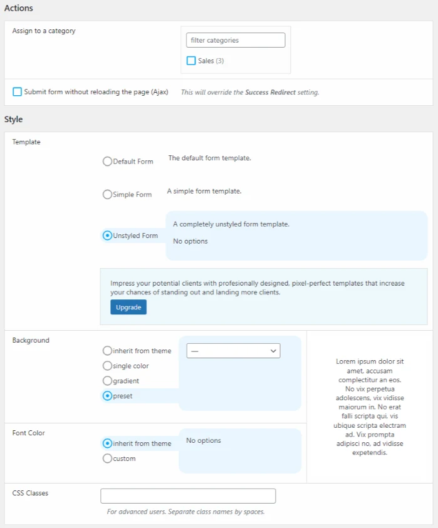Click the Submit form without reloading label
This screenshot has height=528, width=438.
pos(96,91)
